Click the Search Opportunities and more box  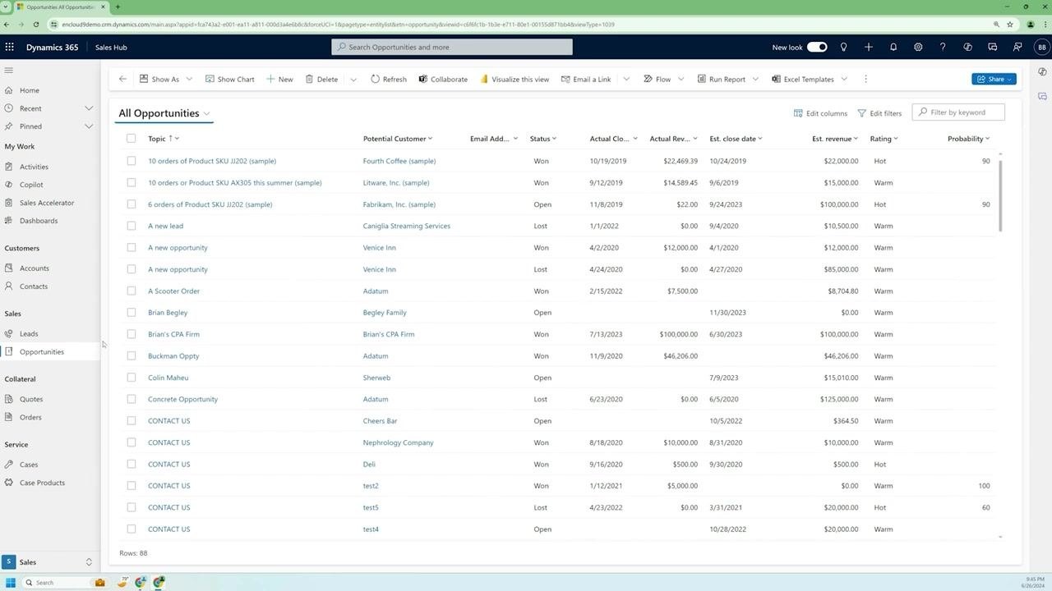point(452,47)
